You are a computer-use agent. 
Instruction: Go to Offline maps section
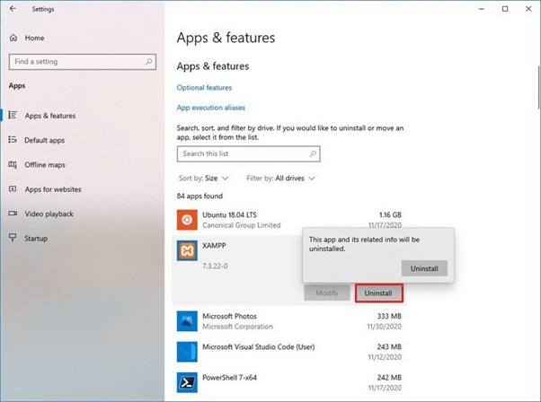45,165
